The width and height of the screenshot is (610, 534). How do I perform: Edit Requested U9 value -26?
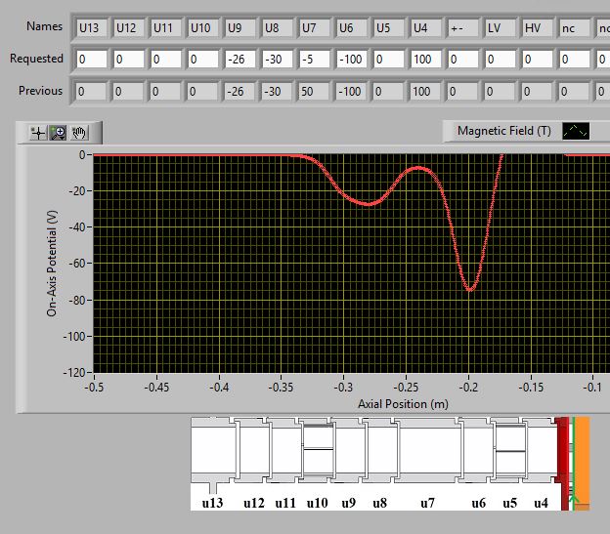point(240,59)
